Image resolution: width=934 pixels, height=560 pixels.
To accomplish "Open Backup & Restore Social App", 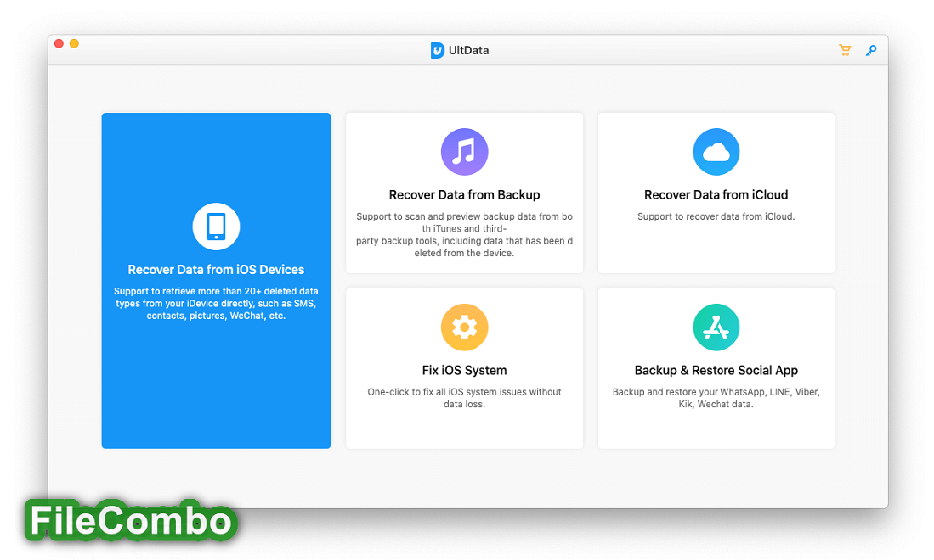I will pyautogui.click(x=716, y=367).
